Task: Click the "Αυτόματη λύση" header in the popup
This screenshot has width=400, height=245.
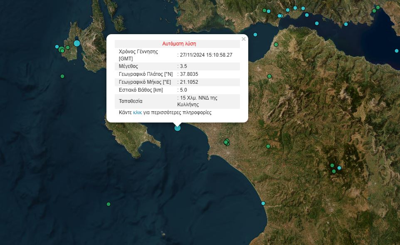Action: tap(179, 43)
